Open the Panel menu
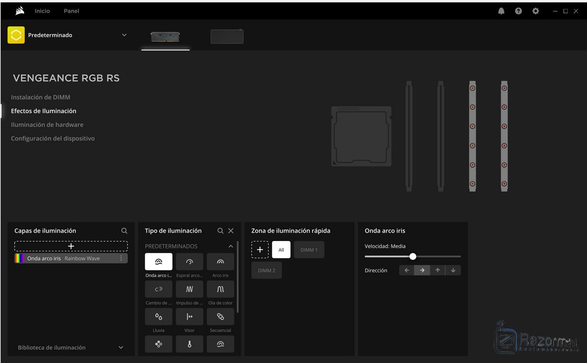587x363 pixels. [71, 11]
